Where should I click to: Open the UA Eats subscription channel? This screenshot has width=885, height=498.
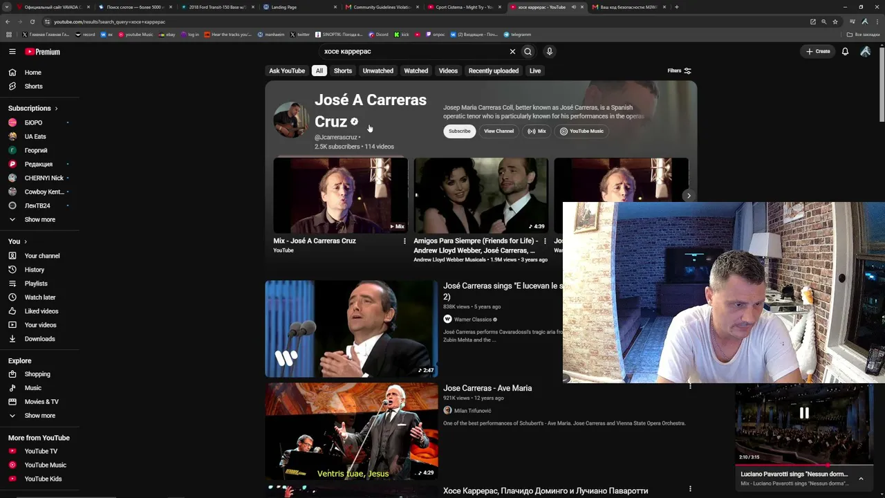35,136
